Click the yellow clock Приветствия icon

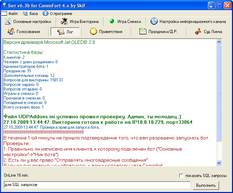[x=93, y=32]
